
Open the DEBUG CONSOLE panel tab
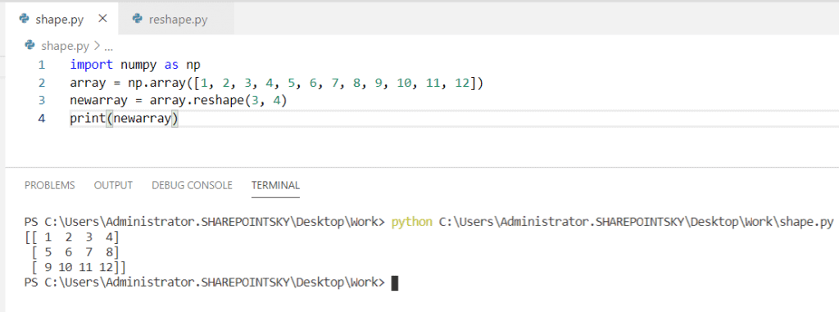click(192, 185)
